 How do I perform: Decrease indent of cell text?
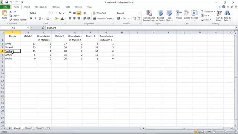click(85, 18)
